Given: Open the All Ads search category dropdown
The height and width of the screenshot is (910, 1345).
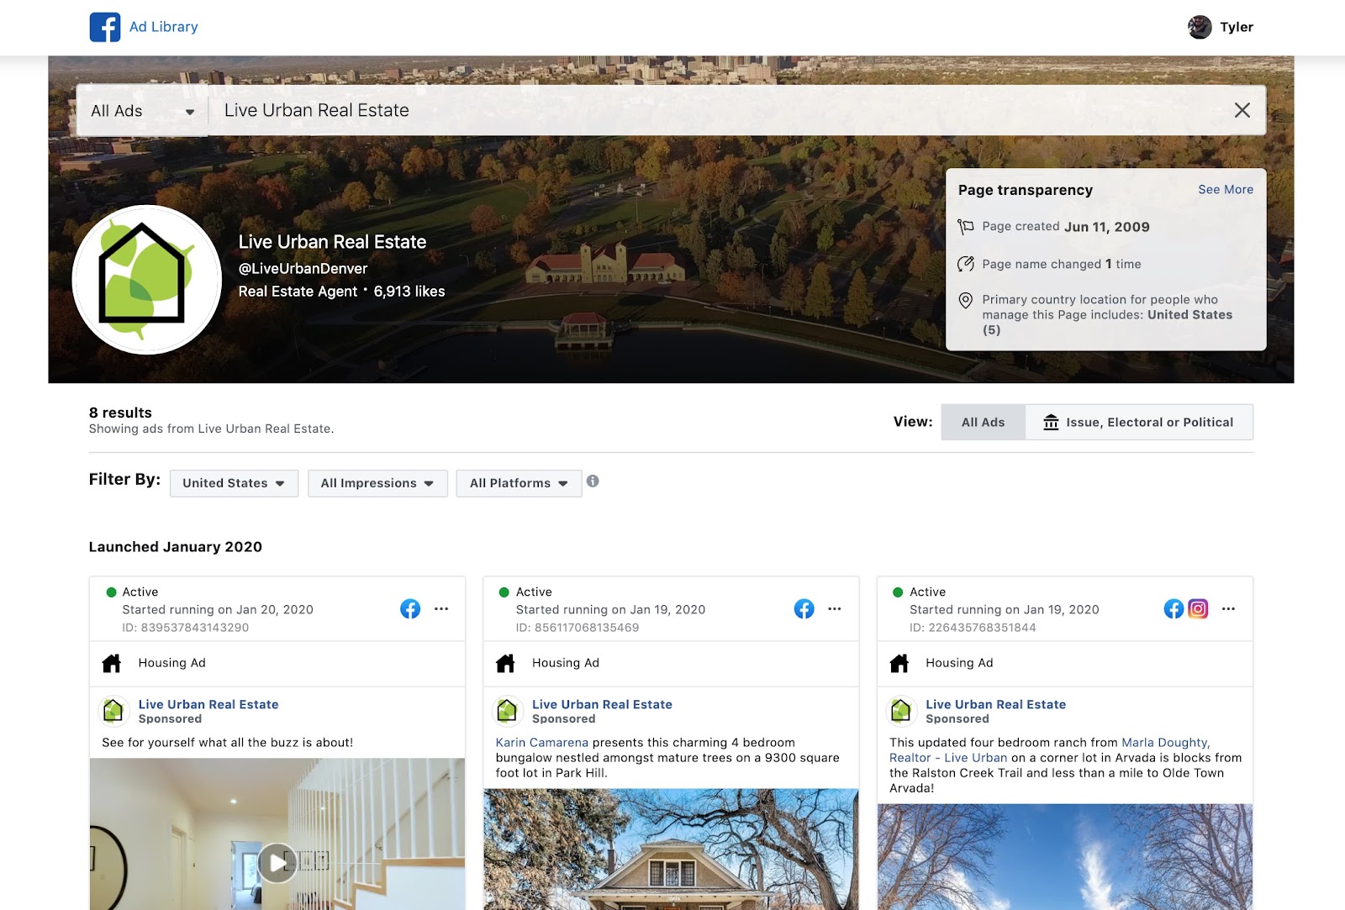Looking at the screenshot, I should pyautogui.click(x=142, y=111).
